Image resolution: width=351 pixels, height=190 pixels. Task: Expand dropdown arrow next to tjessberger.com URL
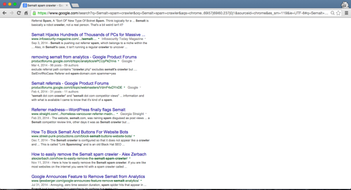tap(141, 181)
